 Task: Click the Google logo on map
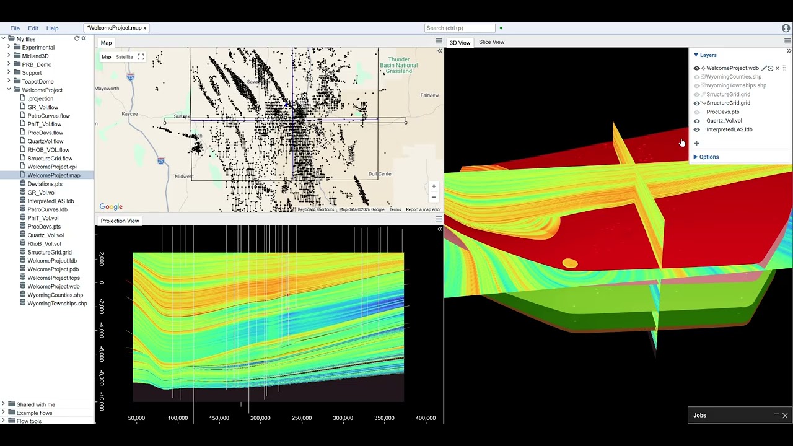(111, 207)
